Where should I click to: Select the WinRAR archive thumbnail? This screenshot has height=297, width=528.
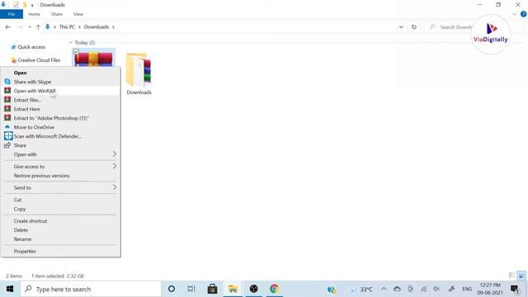coord(94,59)
